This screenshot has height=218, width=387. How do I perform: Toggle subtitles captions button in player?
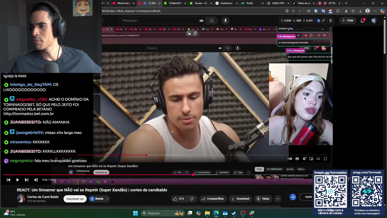297,159
